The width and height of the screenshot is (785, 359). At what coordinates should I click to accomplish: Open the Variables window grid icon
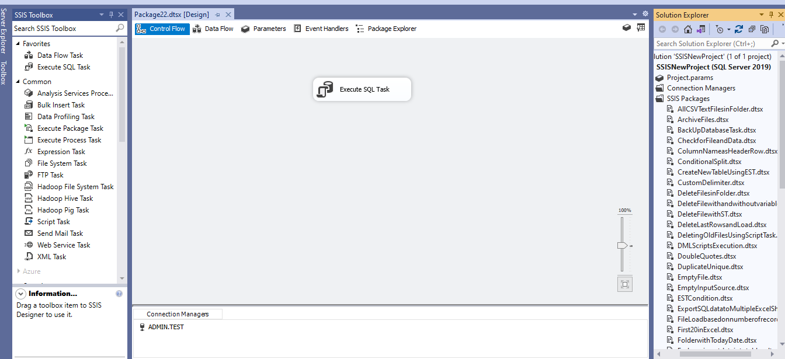641,27
